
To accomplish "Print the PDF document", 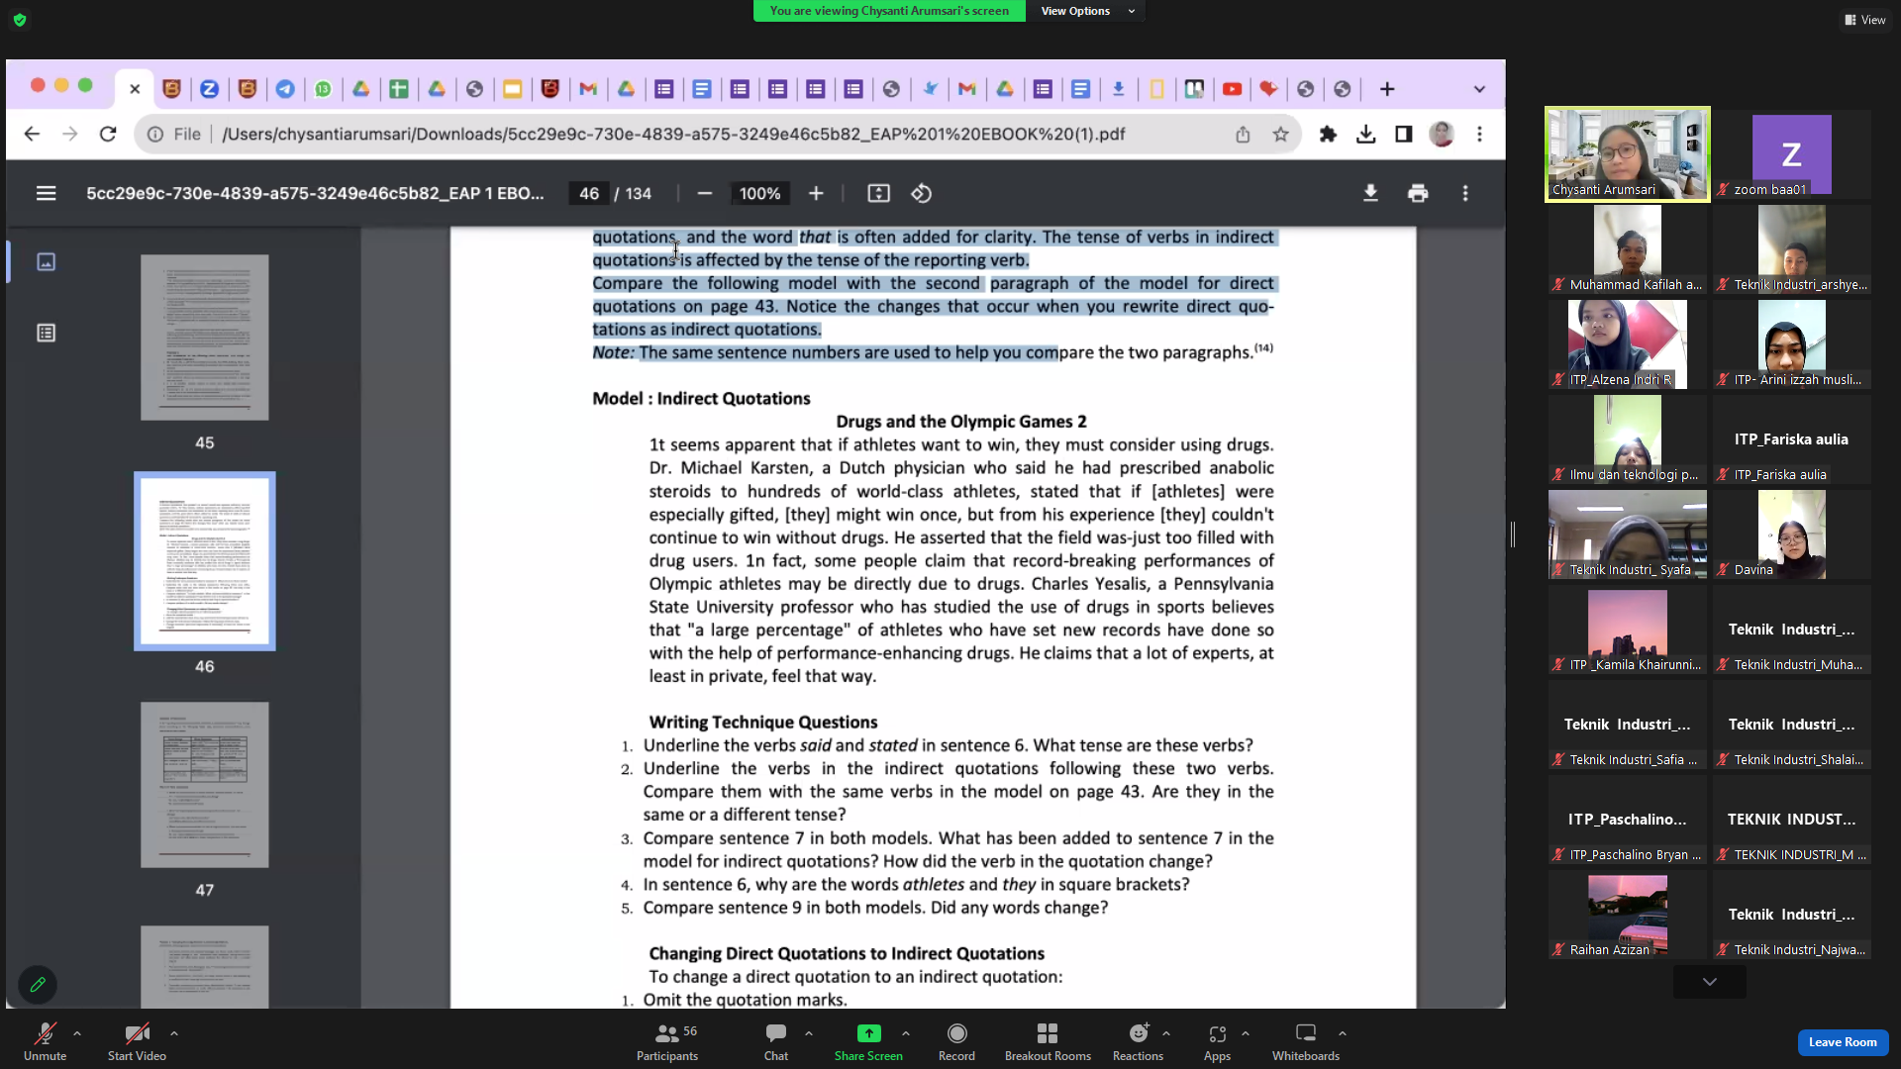I will [x=1418, y=193].
